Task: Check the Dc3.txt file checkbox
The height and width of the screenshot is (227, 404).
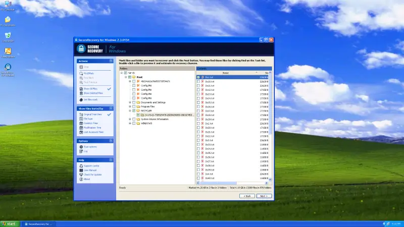Action: [x=198, y=140]
